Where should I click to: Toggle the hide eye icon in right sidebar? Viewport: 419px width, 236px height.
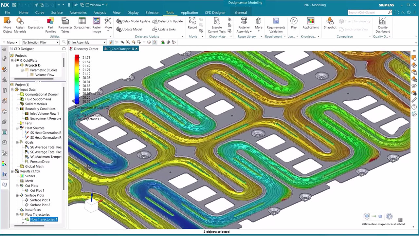[414, 86]
